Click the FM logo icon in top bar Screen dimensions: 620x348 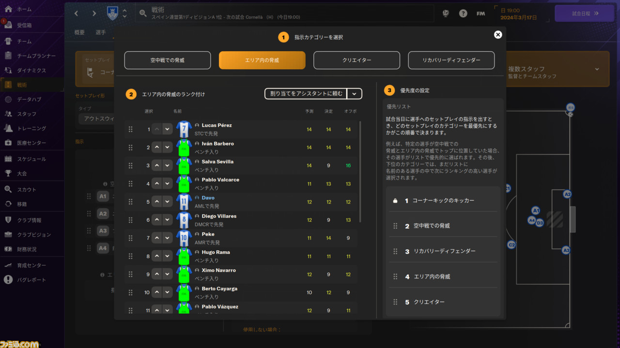click(480, 14)
